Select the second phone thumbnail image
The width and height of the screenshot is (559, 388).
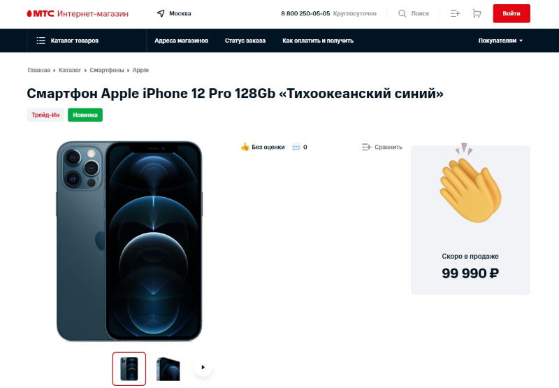coord(168,368)
